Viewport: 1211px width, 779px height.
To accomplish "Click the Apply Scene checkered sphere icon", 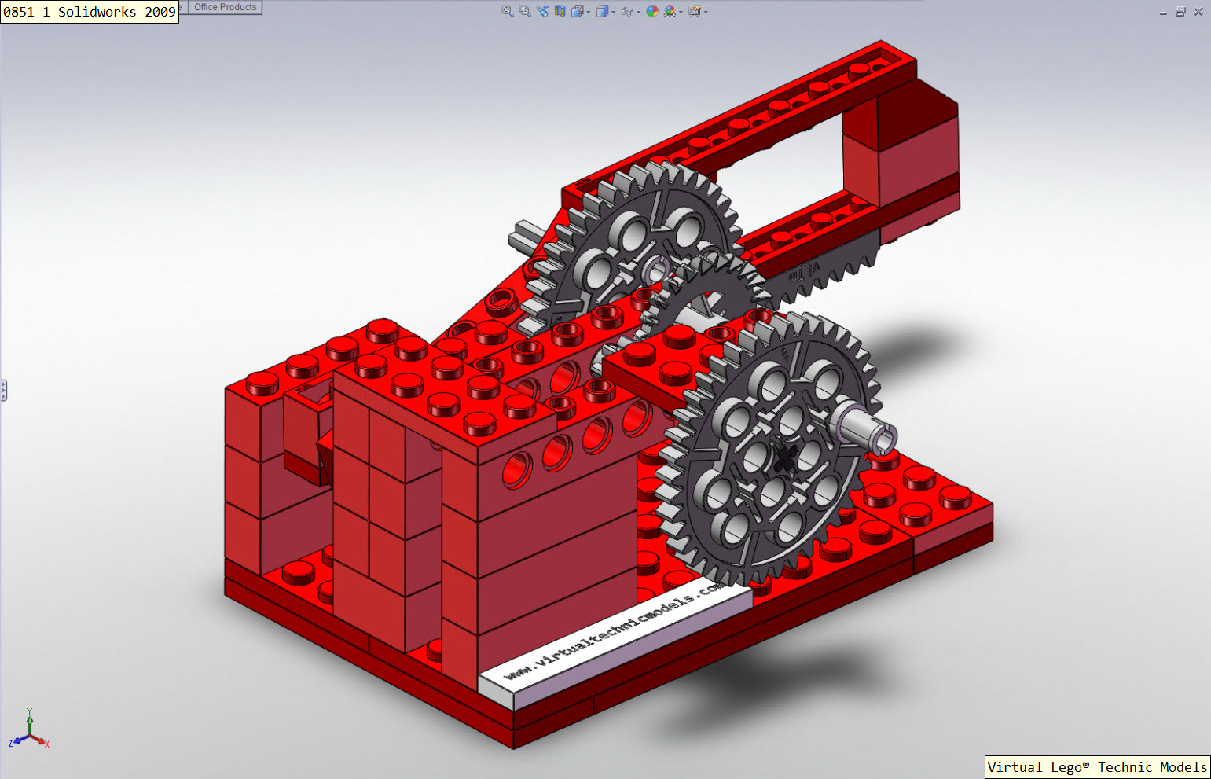I will click(668, 11).
